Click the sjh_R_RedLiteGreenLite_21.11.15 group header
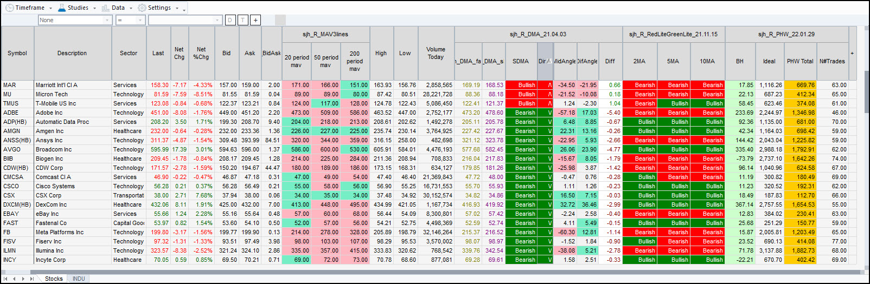The width and height of the screenshot is (870, 284). 673,34
